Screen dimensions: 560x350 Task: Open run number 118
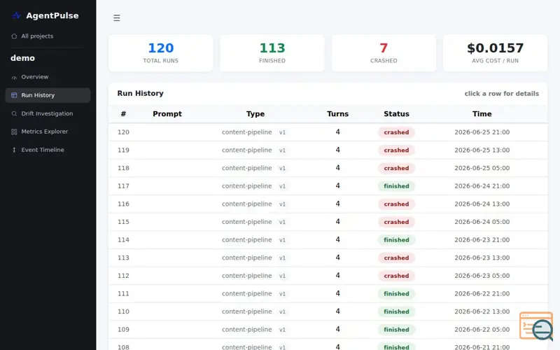(328, 168)
